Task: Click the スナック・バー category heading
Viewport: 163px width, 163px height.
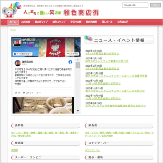Action: 119,143
